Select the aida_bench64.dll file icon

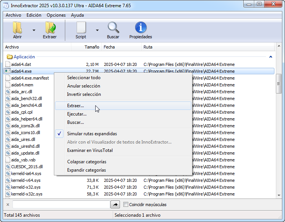pyautogui.click(x=8, y=105)
